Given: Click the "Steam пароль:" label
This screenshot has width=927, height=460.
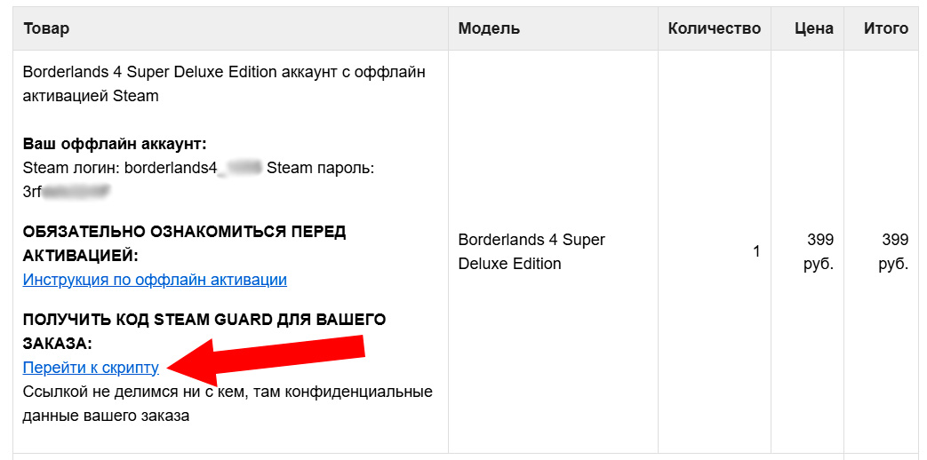Looking at the screenshot, I should pos(320,167).
